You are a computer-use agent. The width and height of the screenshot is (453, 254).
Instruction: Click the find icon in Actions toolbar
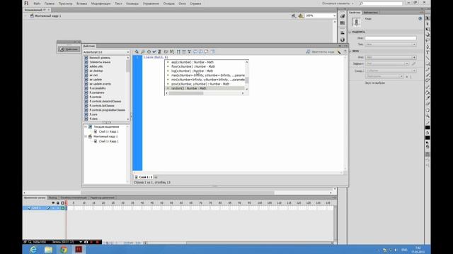(x=143, y=52)
